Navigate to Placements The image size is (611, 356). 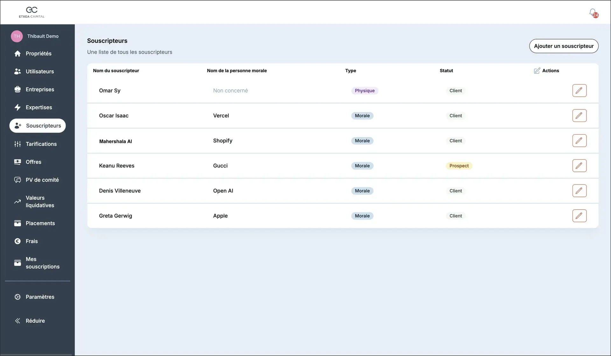point(40,223)
